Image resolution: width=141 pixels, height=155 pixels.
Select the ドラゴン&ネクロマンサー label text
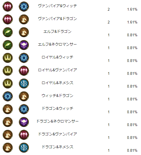(58, 121)
